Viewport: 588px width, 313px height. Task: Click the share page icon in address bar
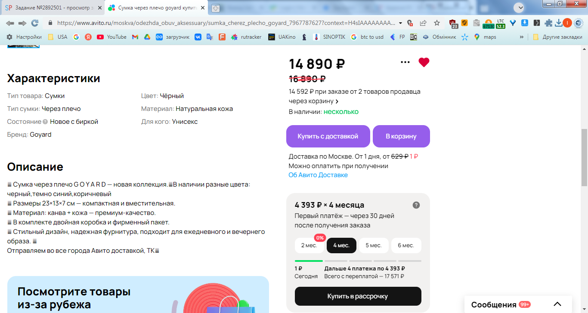pos(423,23)
